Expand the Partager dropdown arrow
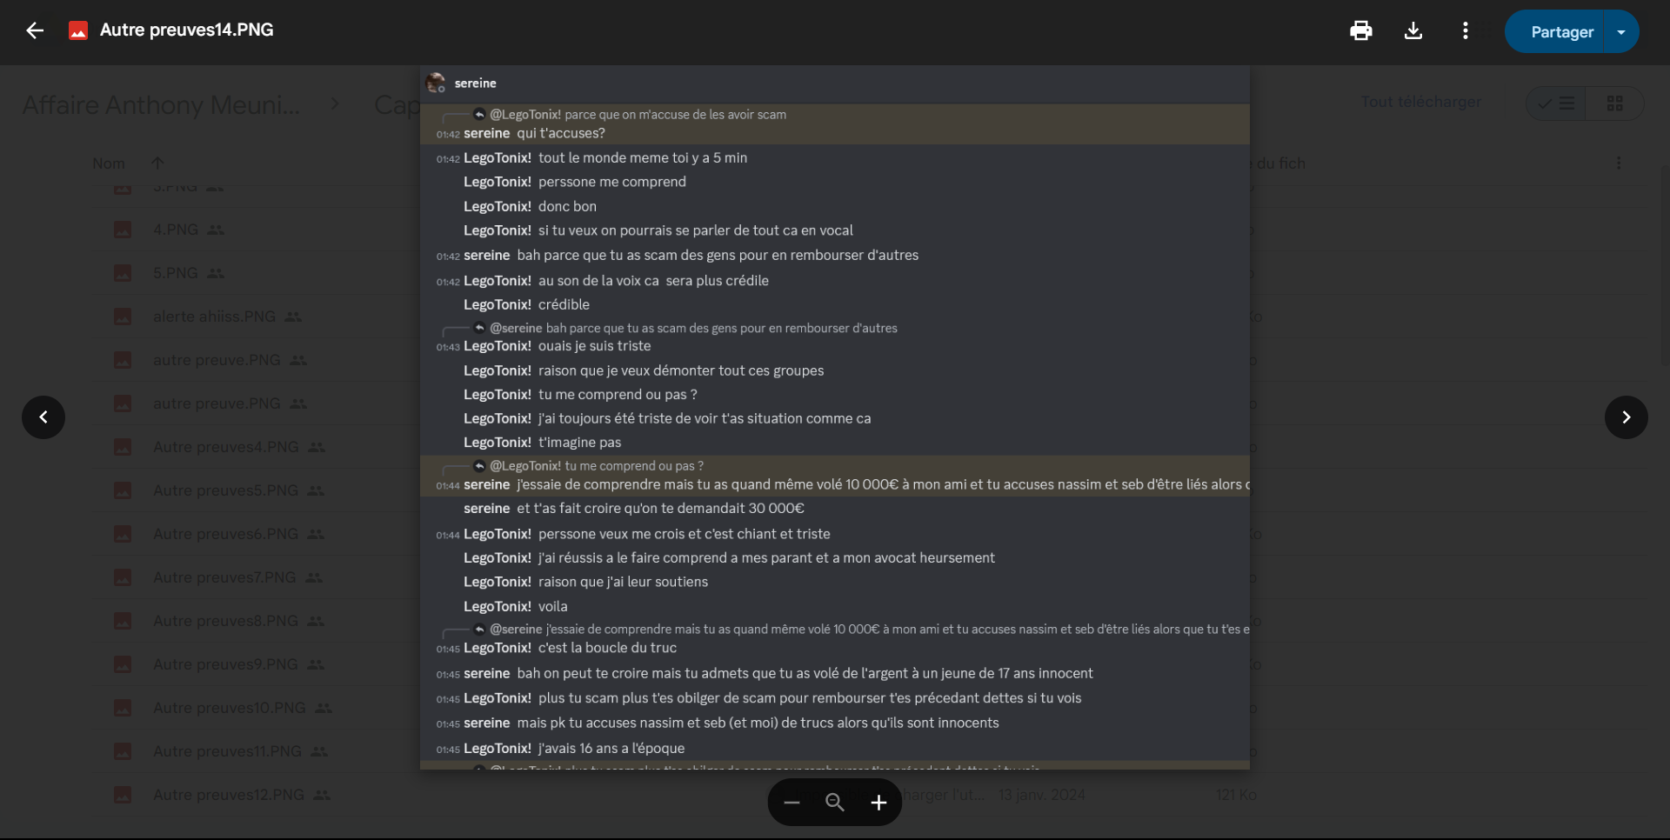Image resolution: width=1670 pixels, height=840 pixels. click(x=1622, y=32)
